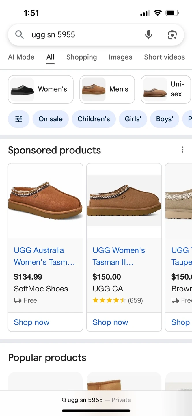Toggle the On sale filter chip
Image resolution: width=192 pixels, height=416 pixels.
click(x=51, y=119)
